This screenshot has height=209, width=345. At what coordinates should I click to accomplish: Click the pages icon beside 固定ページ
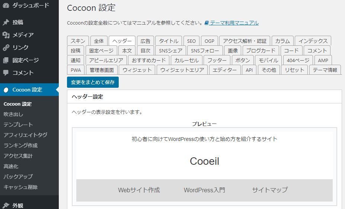pos(6,60)
